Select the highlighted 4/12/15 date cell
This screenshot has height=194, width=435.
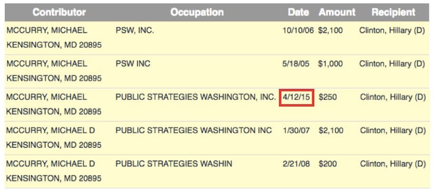coord(296,97)
